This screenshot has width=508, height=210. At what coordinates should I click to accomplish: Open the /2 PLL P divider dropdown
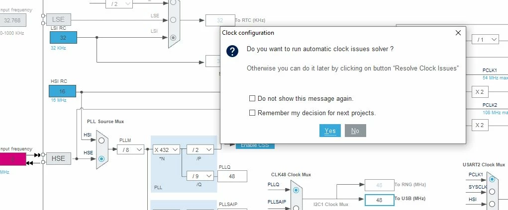click(x=200, y=149)
